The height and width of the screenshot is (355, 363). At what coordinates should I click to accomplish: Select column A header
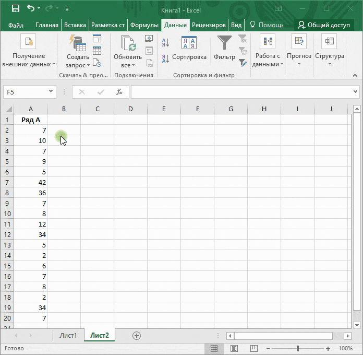pyautogui.click(x=31, y=109)
